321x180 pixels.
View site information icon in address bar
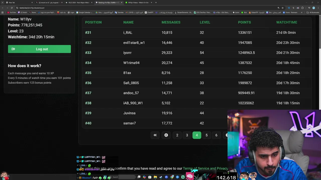click(x=17, y=8)
